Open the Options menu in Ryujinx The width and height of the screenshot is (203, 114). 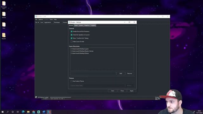(x=41, y=19)
